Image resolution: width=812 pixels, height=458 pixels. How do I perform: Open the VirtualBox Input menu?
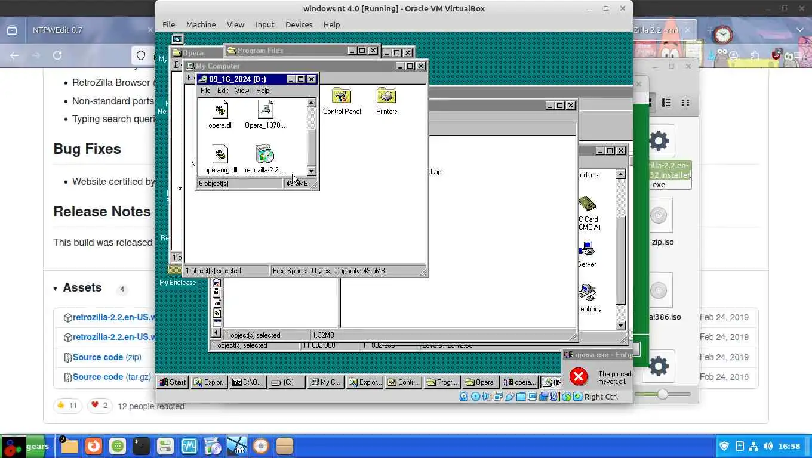click(x=264, y=24)
